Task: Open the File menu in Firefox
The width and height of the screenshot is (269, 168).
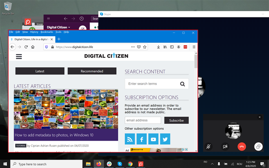Action: [x=11, y=32]
